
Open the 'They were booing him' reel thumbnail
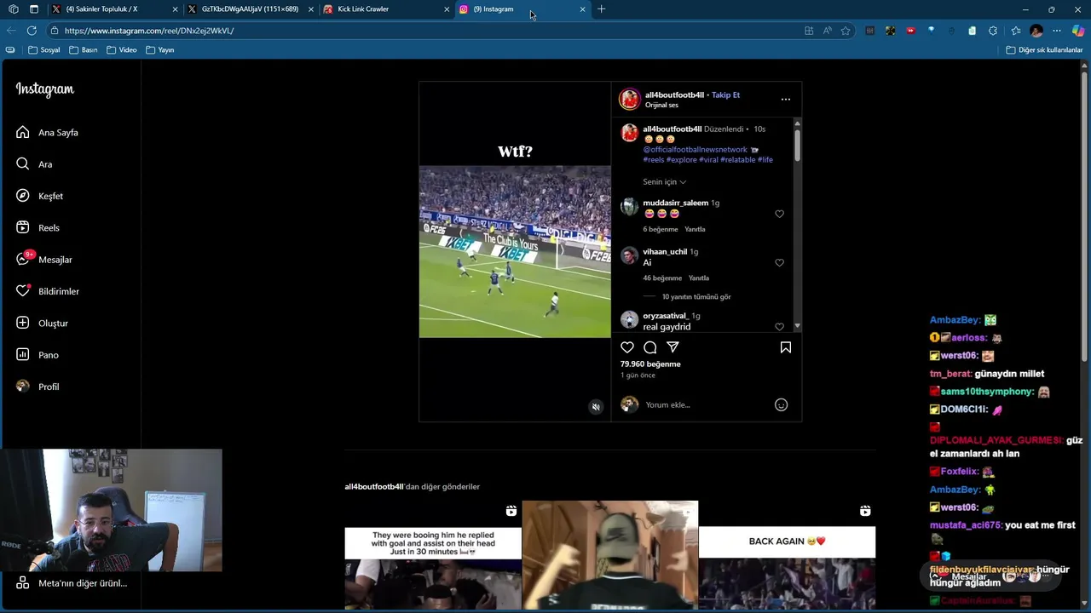433,555
